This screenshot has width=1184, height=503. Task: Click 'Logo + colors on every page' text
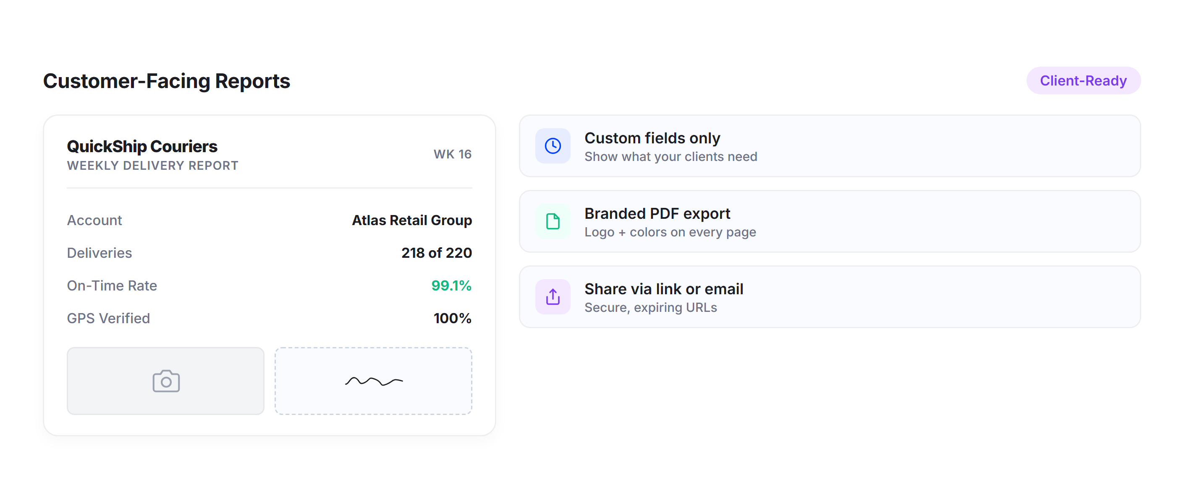pyautogui.click(x=670, y=232)
